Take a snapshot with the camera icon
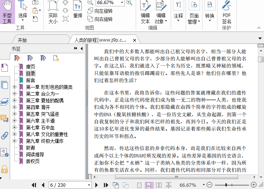The width and height of the screenshot is (264, 189). tap(35, 2)
